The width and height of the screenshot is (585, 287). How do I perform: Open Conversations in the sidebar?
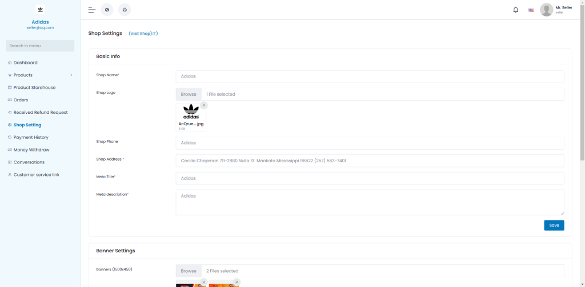(x=29, y=162)
